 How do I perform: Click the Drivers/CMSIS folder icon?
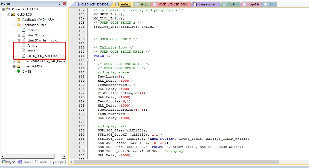coord(18,66)
